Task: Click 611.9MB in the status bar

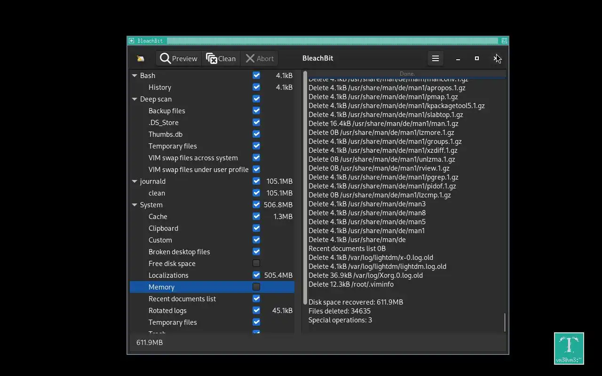Action: tap(150, 342)
